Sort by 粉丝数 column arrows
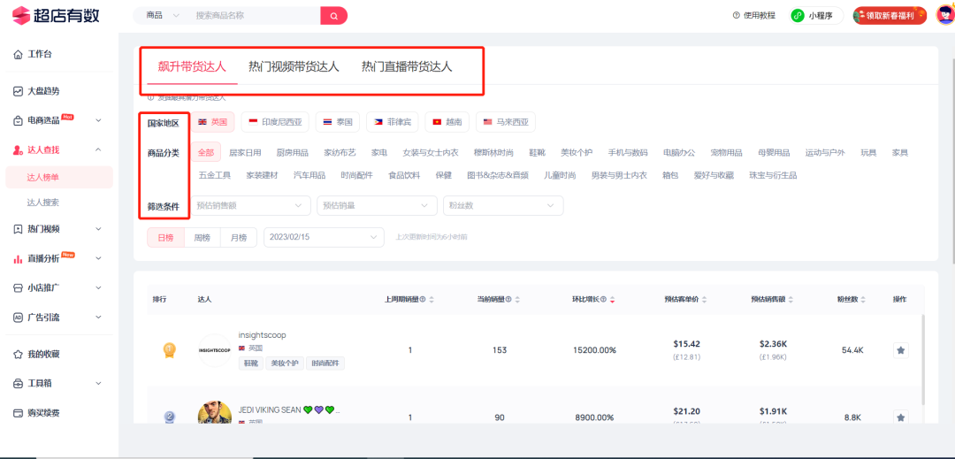 coord(864,300)
